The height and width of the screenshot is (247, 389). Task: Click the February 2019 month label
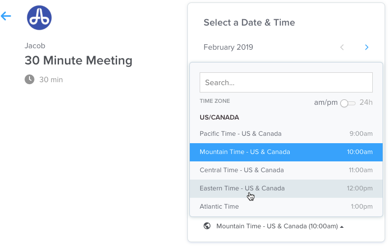click(228, 47)
